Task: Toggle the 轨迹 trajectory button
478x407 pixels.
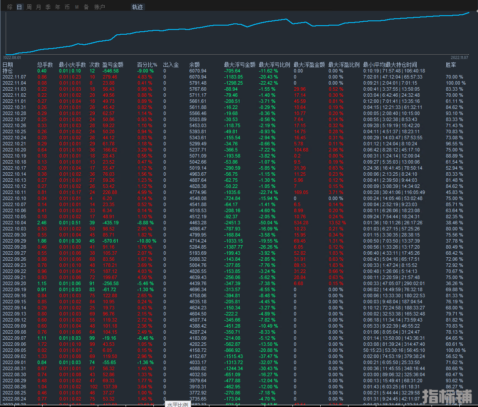Action: click(138, 7)
